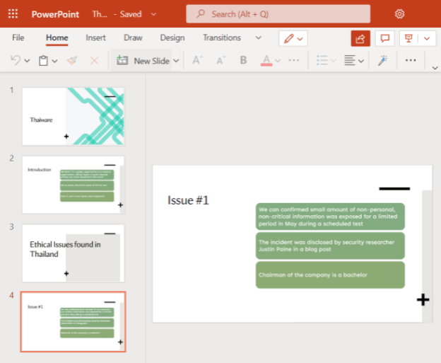Switch to the Insert tab

95,38
